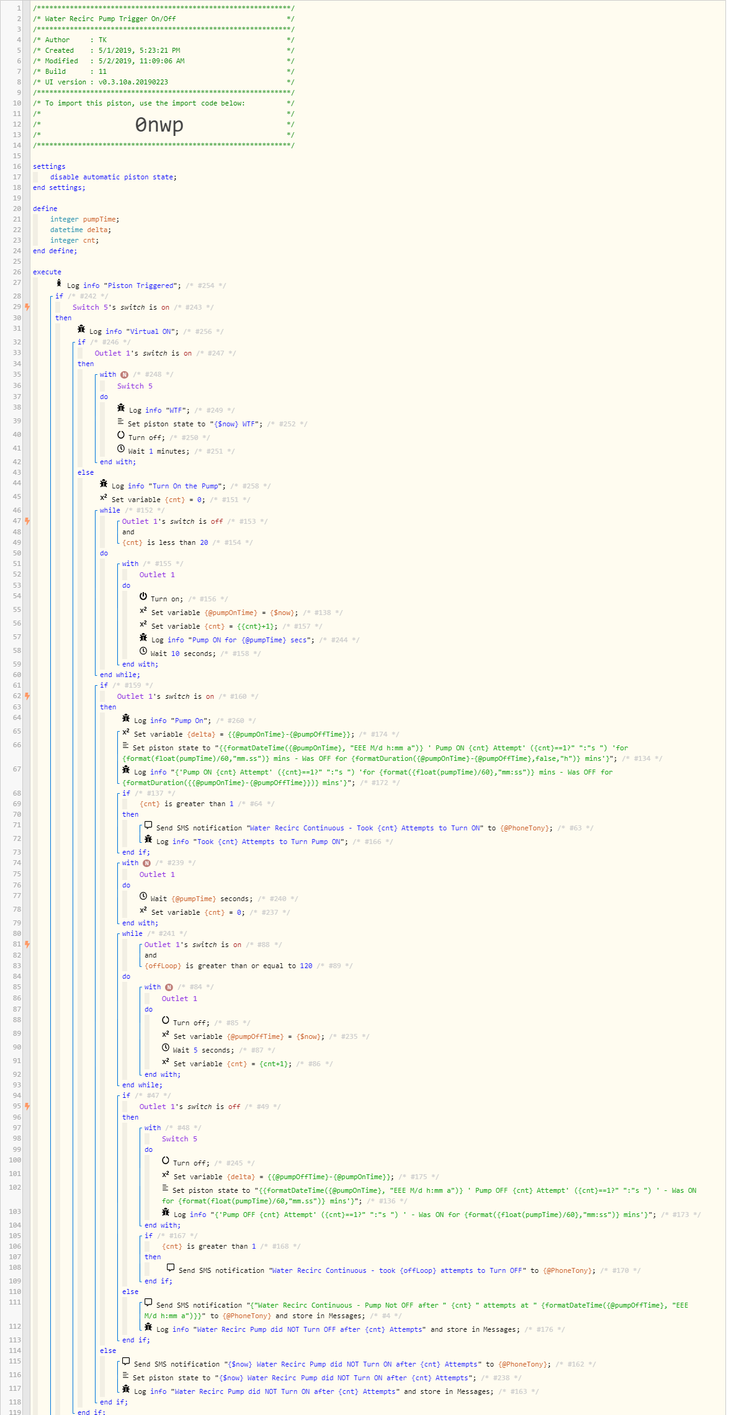731x1415 pixels.
Task: Click the log icon beside "Turn On the Pump"
Action: [x=104, y=483]
